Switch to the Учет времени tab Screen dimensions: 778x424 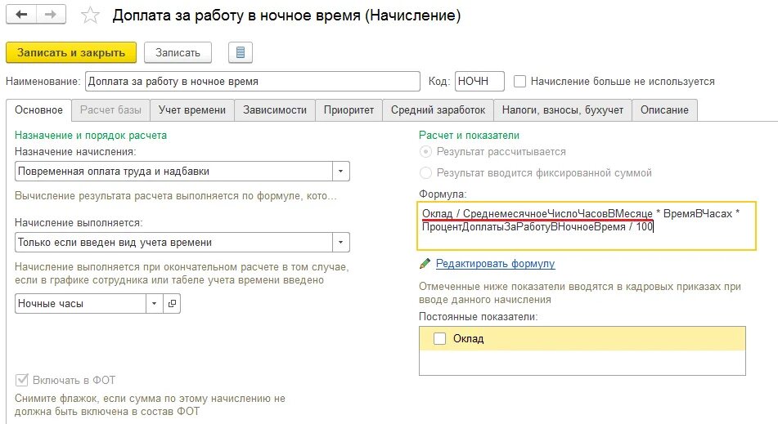pos(192,110)
